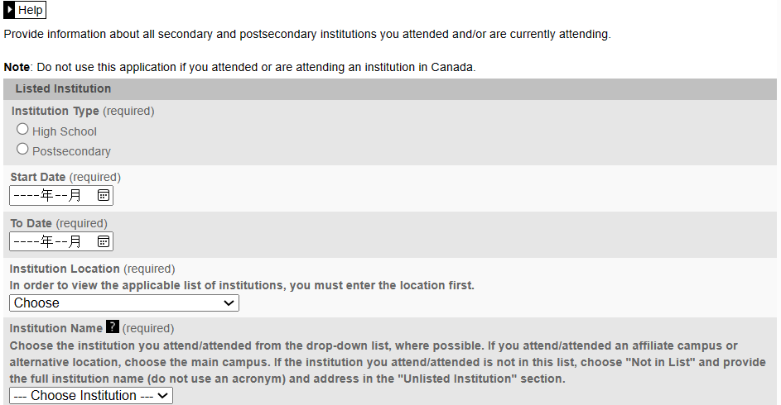This screenshot has width=781, height=405.
Task: Click the Institution Name label
Action: click(x=55, y=328)
